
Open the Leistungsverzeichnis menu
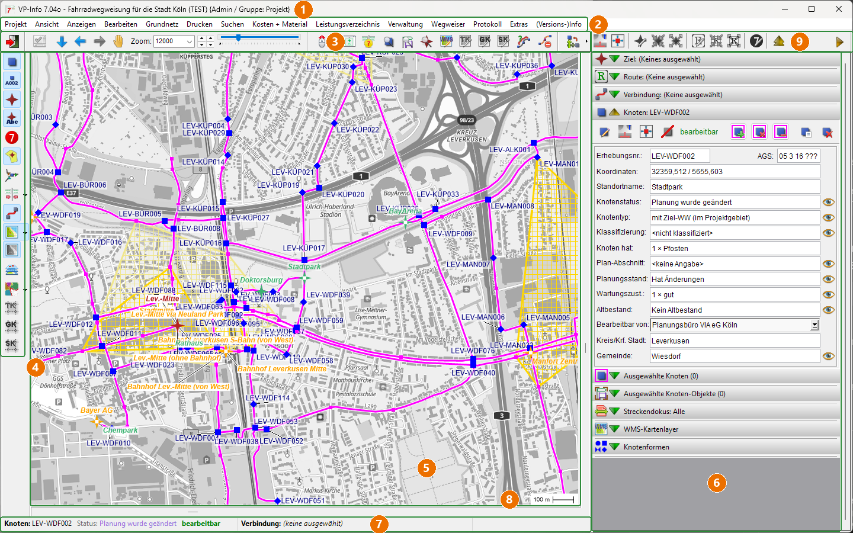pyautogui.click(x=348, y=24)
